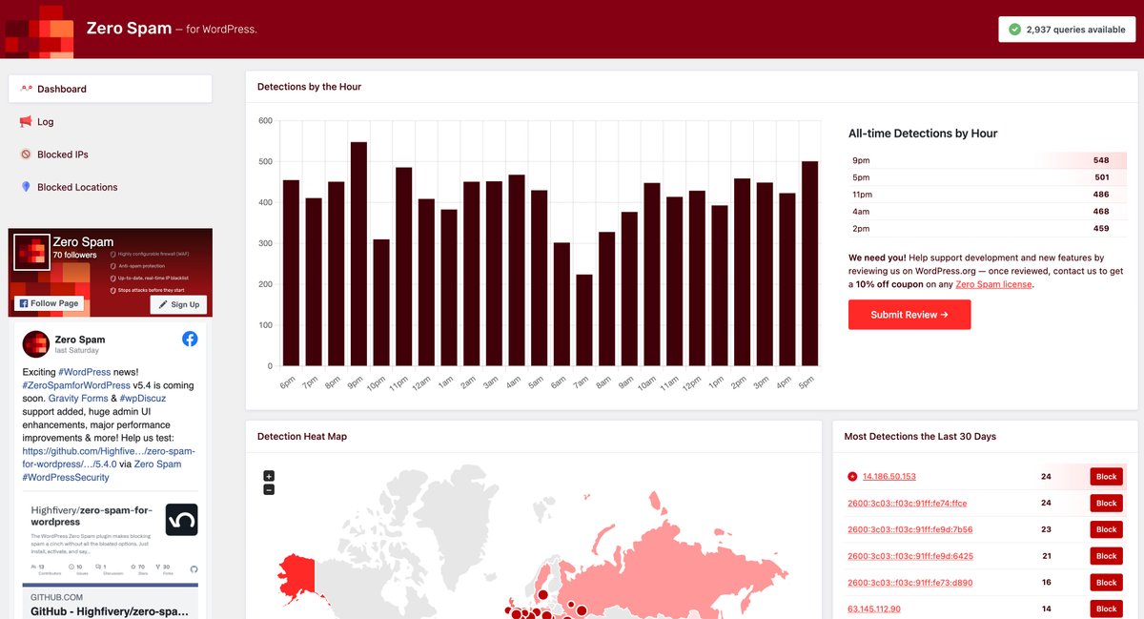Image resolution: width=1144 pixels, height=619 pixels.
Task: Click the green checkmark queries badge icon
Action: (x=1014, y=30)
